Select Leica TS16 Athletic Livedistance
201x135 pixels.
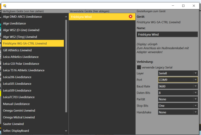33,70
